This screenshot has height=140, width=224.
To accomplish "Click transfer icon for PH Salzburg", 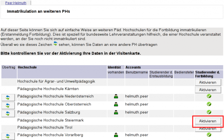I will coord(8,114).
